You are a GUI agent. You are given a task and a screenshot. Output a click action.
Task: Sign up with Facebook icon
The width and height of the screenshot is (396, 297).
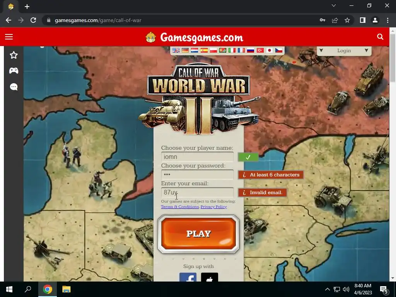[x=188, y=277]
